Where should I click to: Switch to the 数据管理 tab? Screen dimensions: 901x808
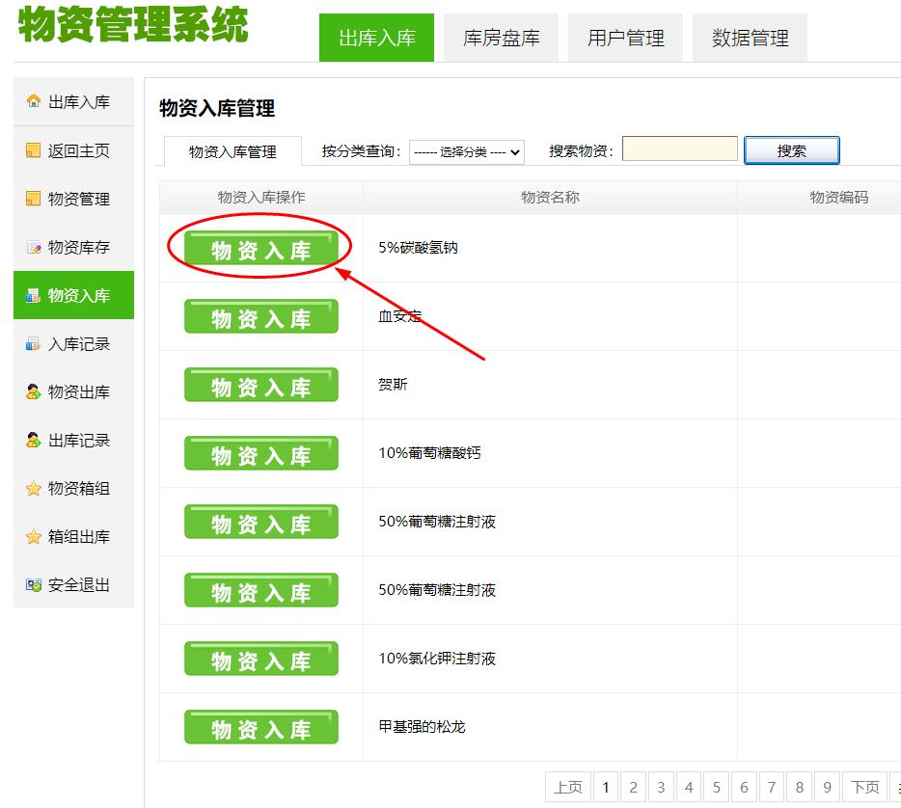tap(750, 38)
